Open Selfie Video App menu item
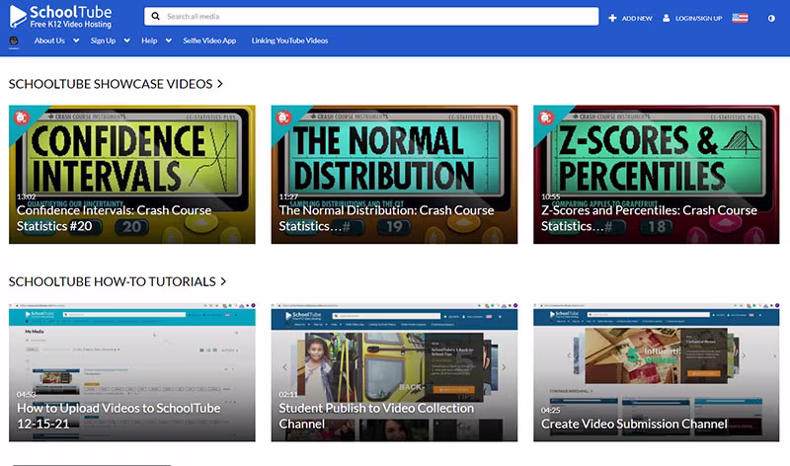This screenshot has height=466, width=790. (x=209, y=40)
